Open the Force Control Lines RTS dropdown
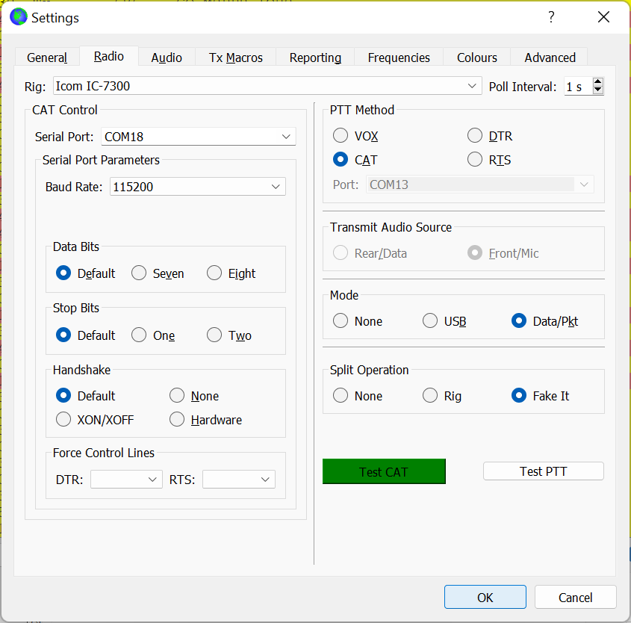This screenshot has height=623, width=631. click(239, 480)
